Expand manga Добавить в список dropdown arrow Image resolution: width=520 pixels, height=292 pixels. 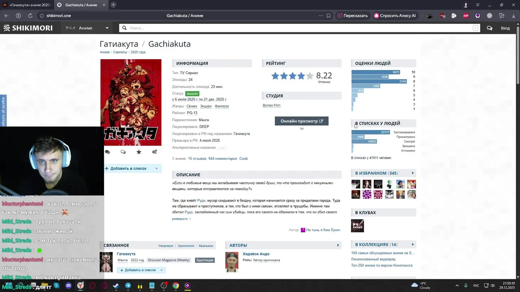coord(161,270)
